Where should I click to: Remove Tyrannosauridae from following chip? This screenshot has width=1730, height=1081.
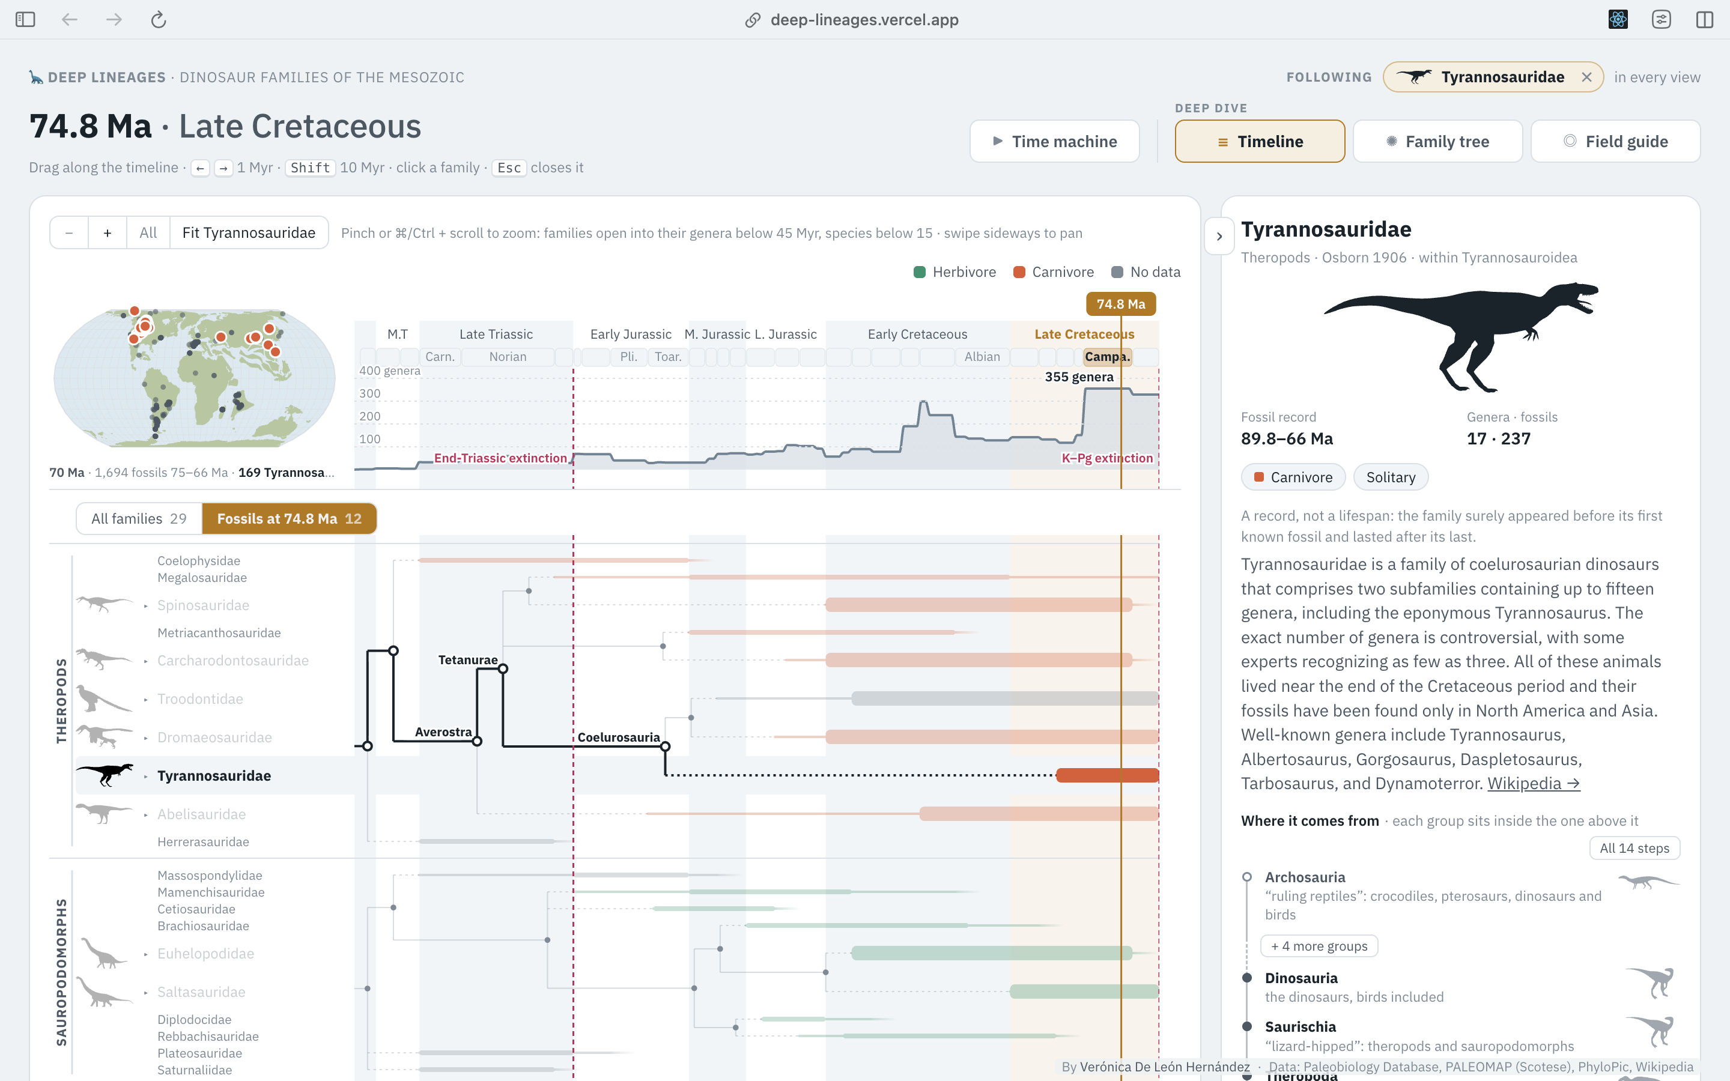click(1586, 77)
